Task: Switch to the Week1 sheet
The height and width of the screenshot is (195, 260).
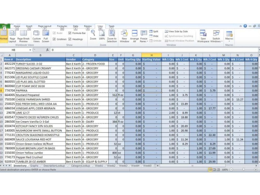Action: tap(99, 166)
